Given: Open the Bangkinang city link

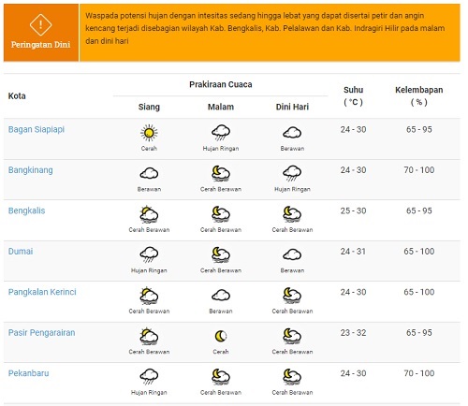Looking at the screenshot, I should pos(31,170).
